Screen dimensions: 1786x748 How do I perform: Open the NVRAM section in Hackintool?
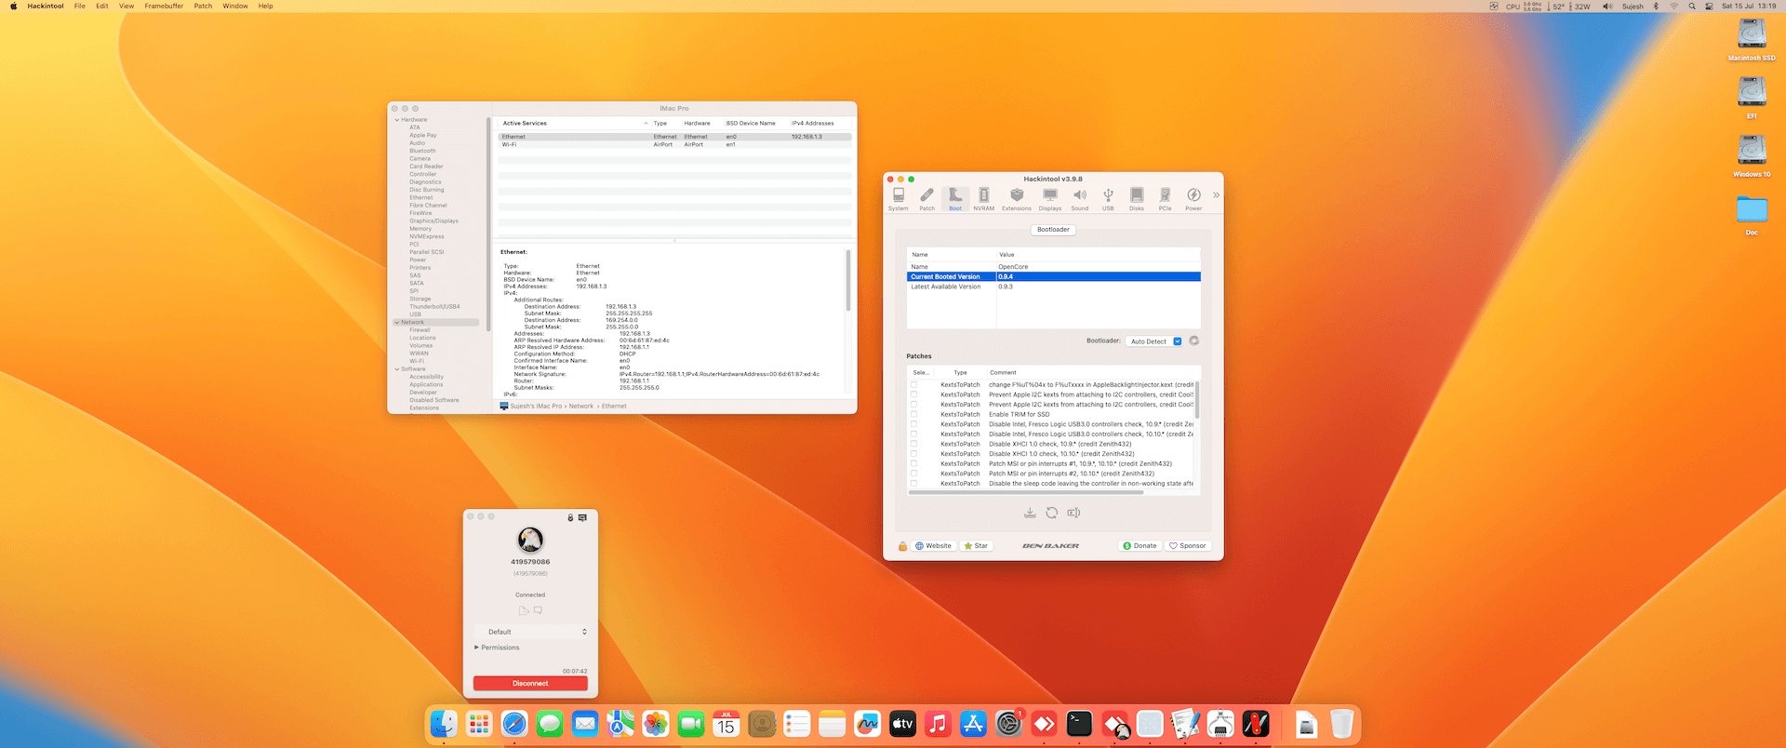click(983, 199)
